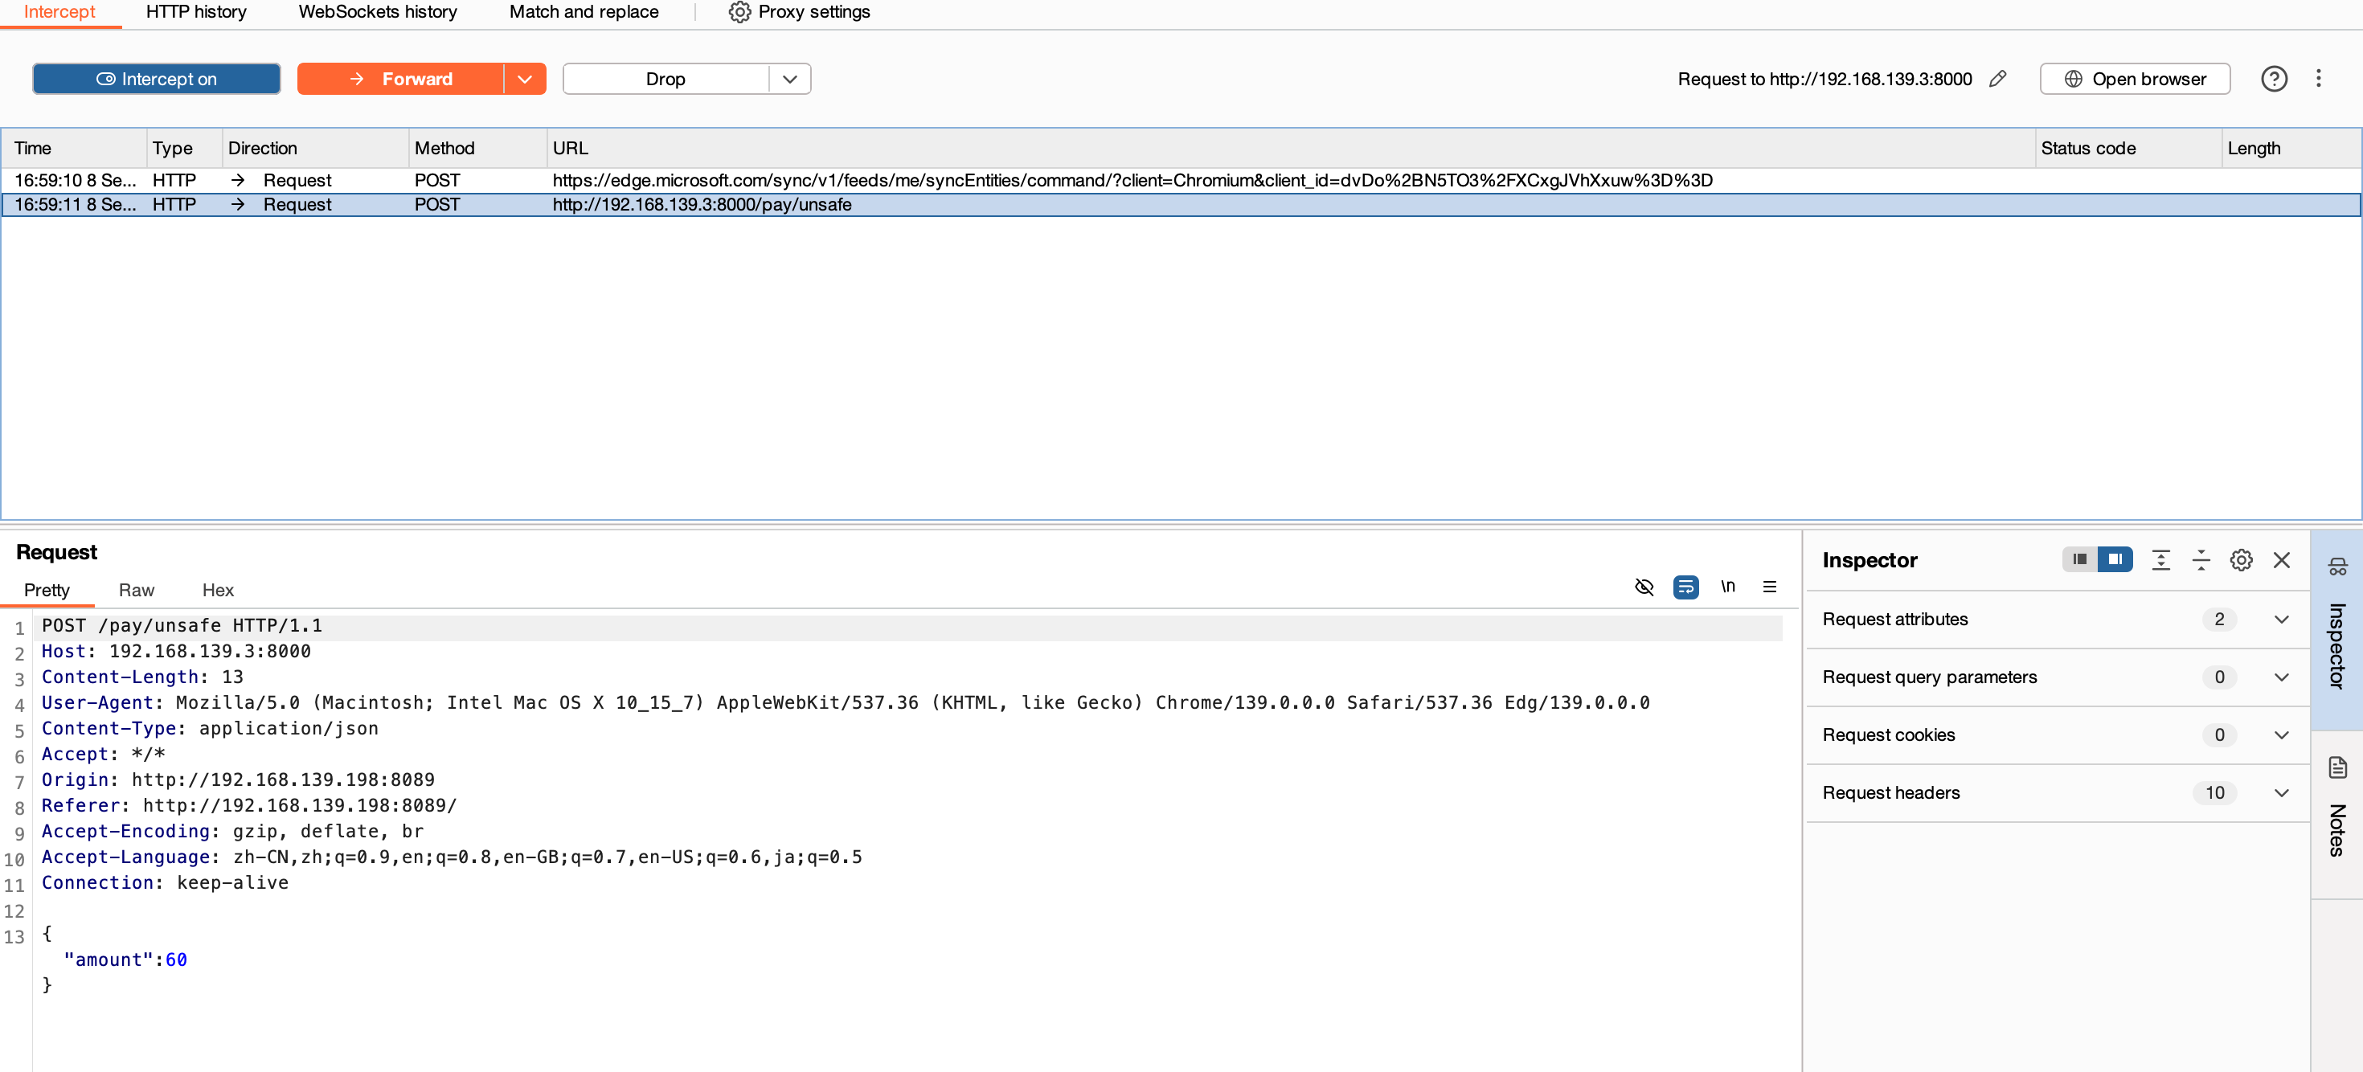Sort by the Status code column header

2127,148
